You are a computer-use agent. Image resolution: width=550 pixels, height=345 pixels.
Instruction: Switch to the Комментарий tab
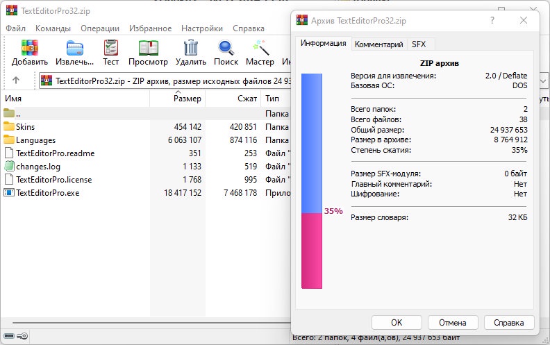(379, 44)
